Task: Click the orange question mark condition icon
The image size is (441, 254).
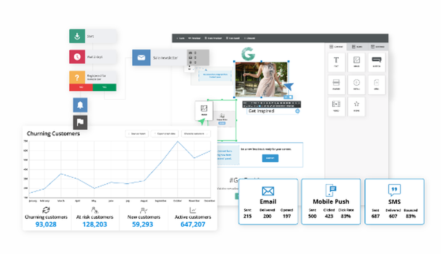Action: click(x=77, y=77)
